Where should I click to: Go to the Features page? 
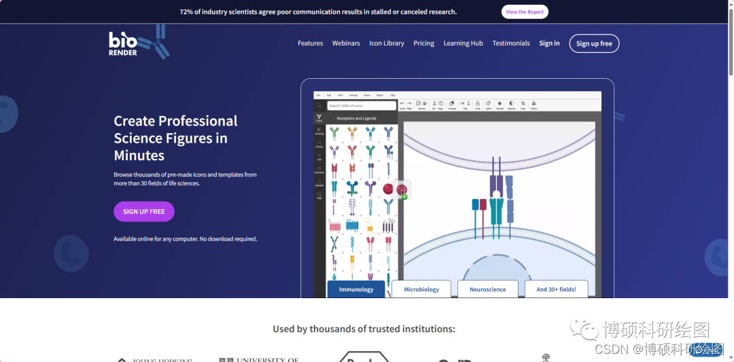point(311,43)
